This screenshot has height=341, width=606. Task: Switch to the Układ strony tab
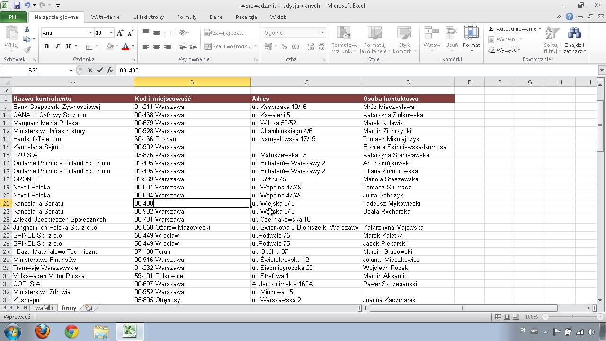[x=148, y=17]
